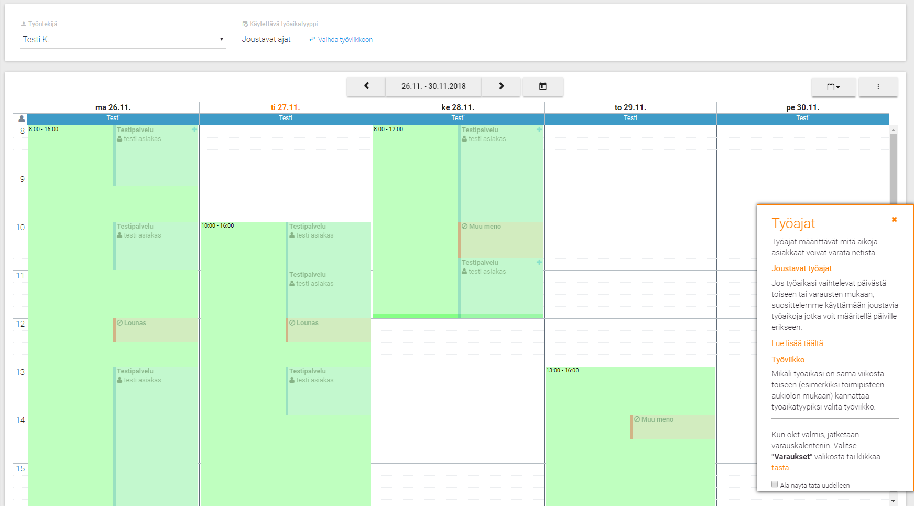Viewport: 914px width, 506px height.
Task: Click the to 29.11. day header
Action: click(x=630, y=107)
